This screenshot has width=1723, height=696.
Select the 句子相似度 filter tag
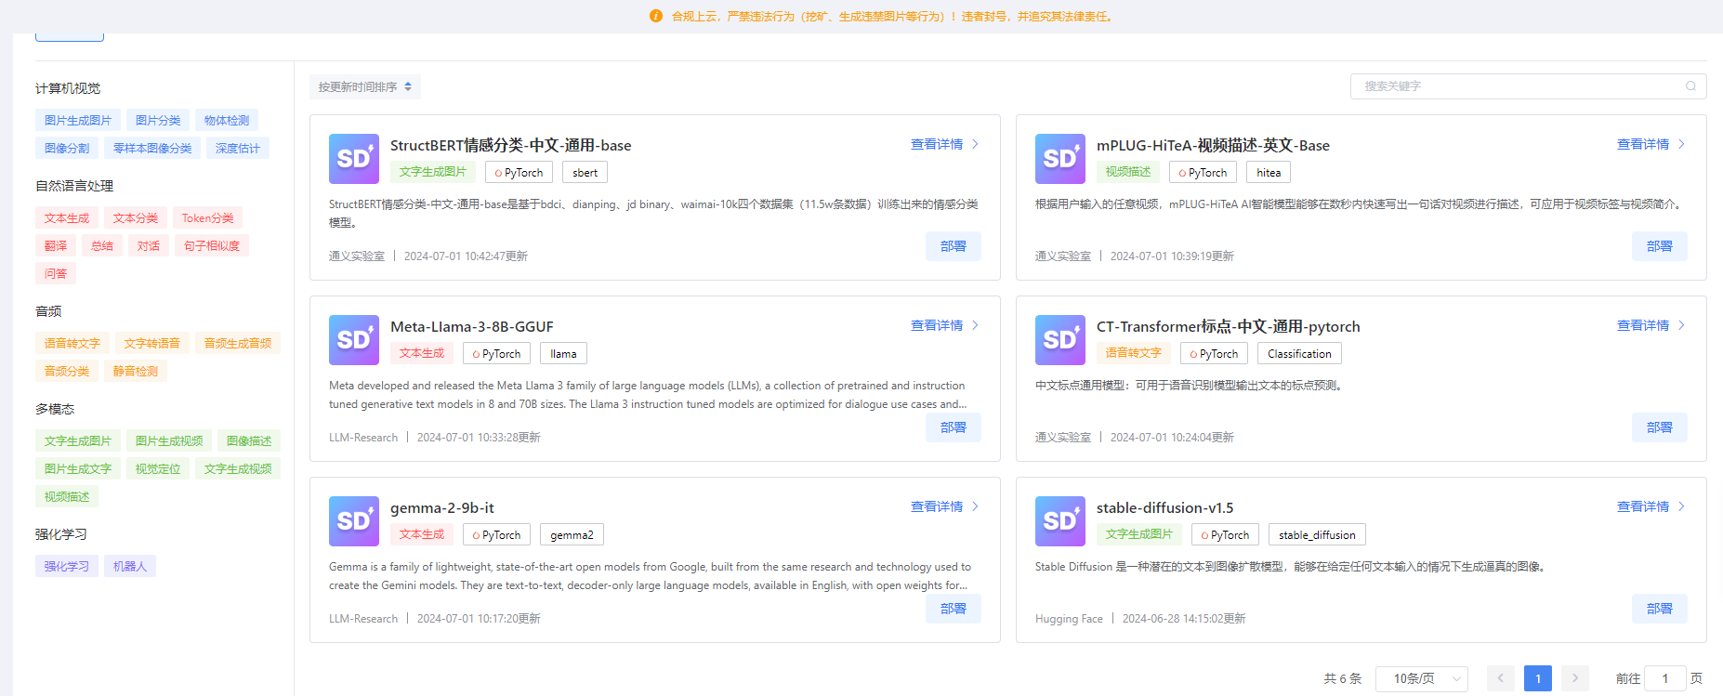(x=212, y=245)
